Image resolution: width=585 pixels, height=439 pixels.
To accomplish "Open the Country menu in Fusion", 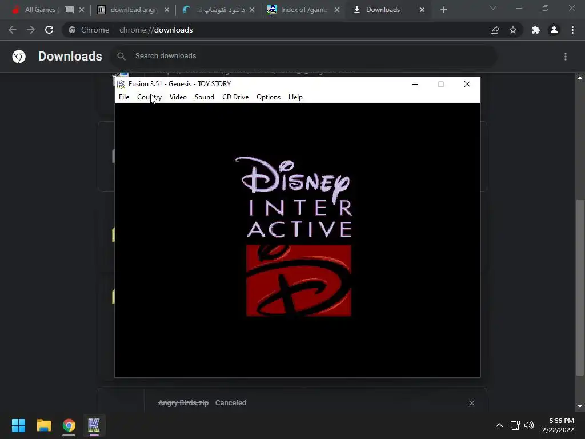I will 149,97.
